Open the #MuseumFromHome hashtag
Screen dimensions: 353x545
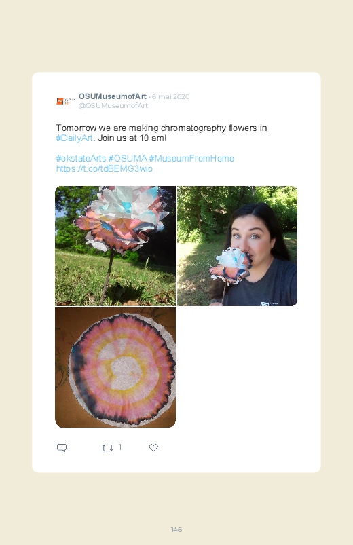point(191,159)
